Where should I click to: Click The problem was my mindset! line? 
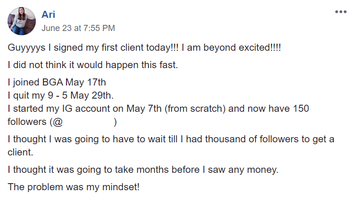coord(74,187)
